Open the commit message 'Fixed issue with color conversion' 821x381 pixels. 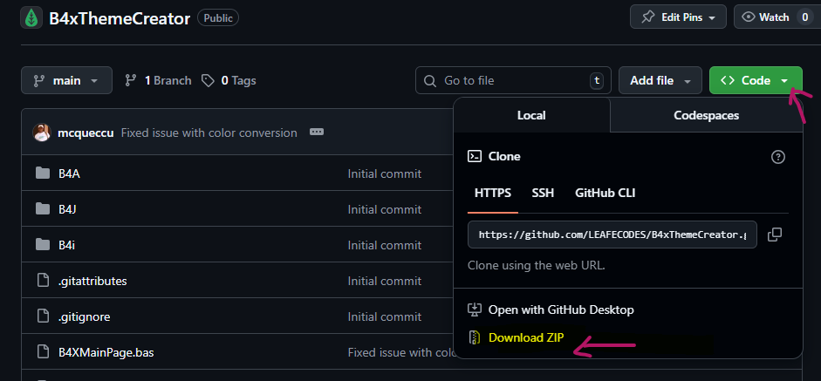pos(209,133)
